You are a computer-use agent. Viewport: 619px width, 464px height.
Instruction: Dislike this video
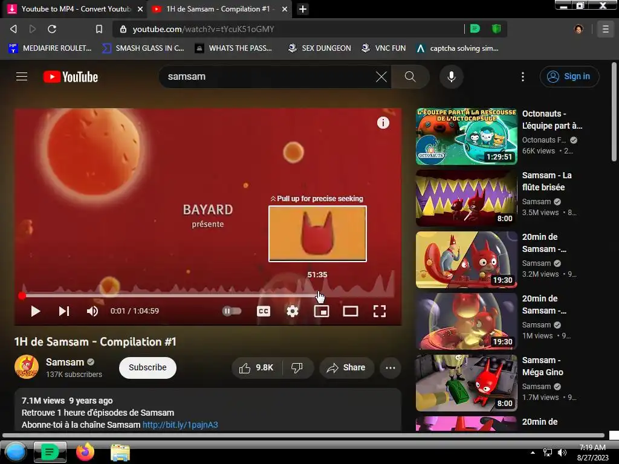pos(297,368)
